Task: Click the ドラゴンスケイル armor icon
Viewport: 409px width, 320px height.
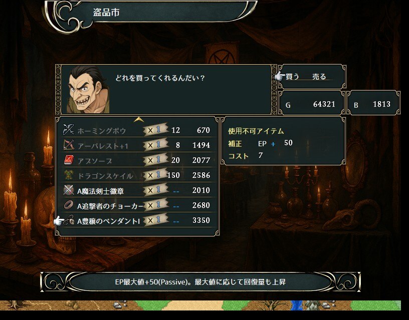Action: pos(68,175)
